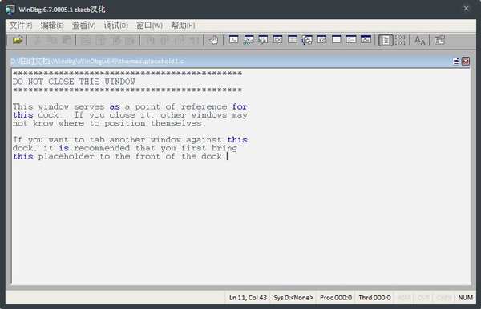The width and height of the screenshot is (481, 309).
Task: Click the dimmed OVR status indicator
Action: pos(423,298)
